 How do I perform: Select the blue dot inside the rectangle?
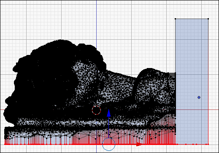click(199, 97)
